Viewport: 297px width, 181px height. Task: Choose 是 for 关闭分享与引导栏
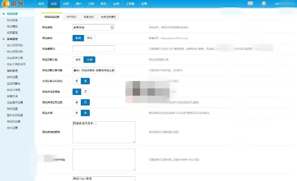[77, 81]
